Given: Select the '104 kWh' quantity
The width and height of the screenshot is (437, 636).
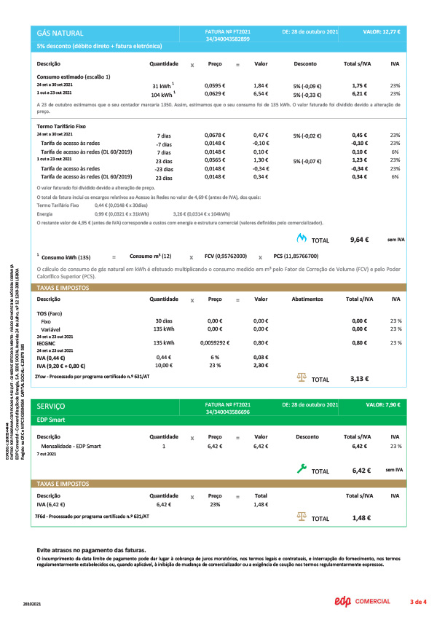Looking at the screenshot, I should coord(163,95).
